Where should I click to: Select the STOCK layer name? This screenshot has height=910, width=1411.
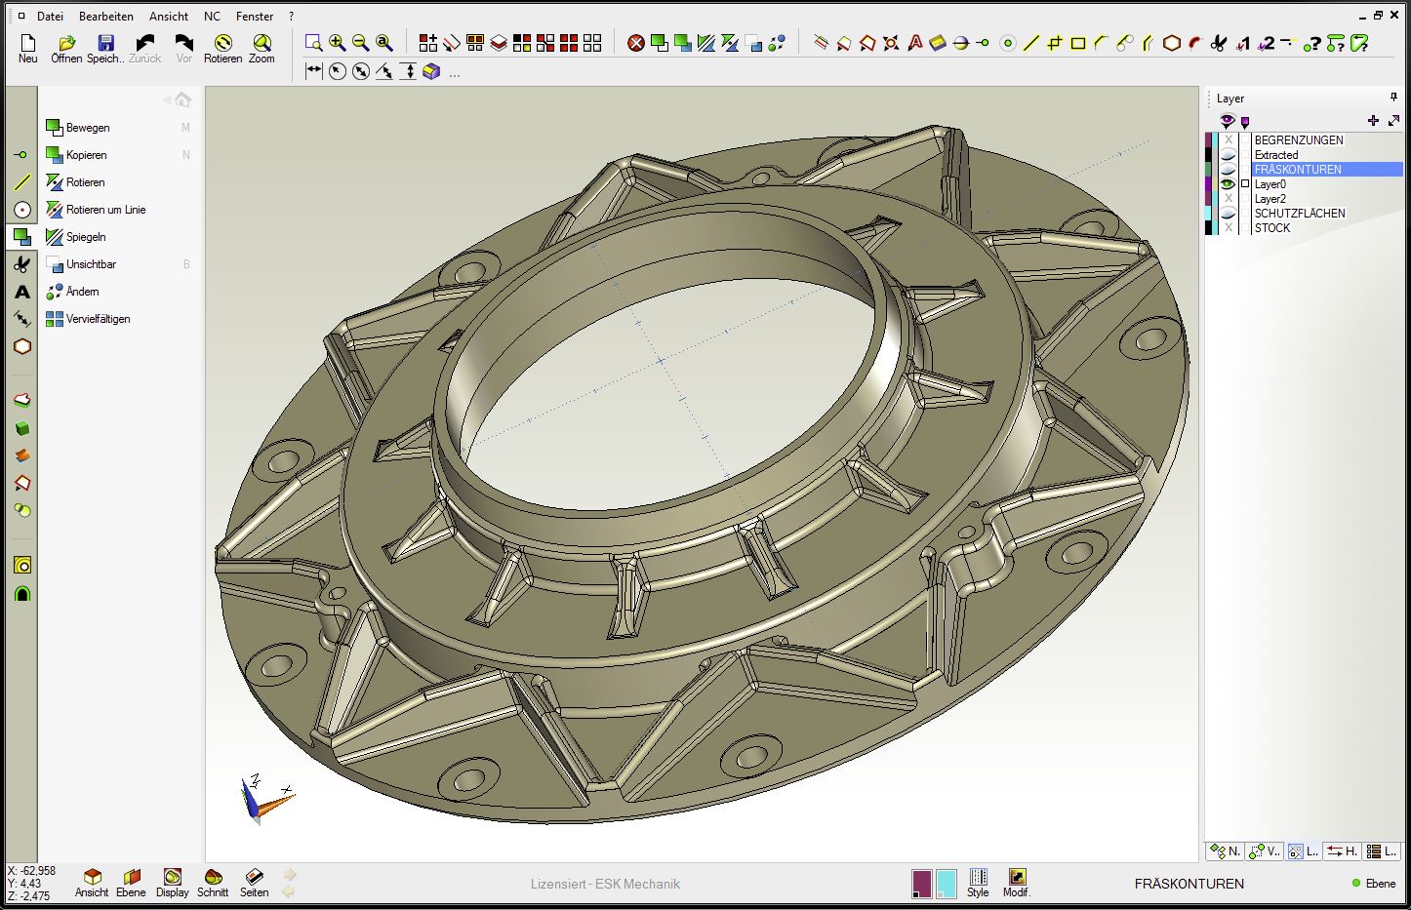(x=1272, y=228)
